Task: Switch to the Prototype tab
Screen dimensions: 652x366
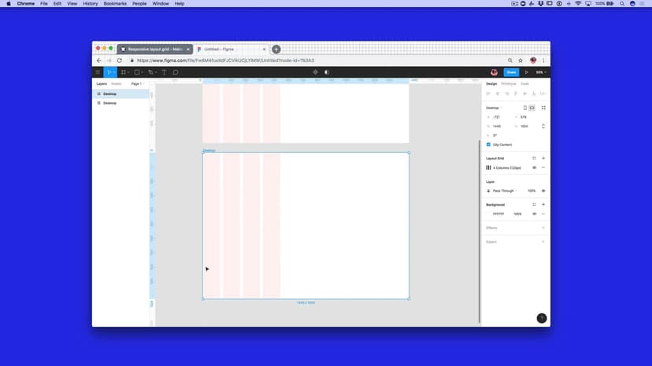Action: pos(509,83)
